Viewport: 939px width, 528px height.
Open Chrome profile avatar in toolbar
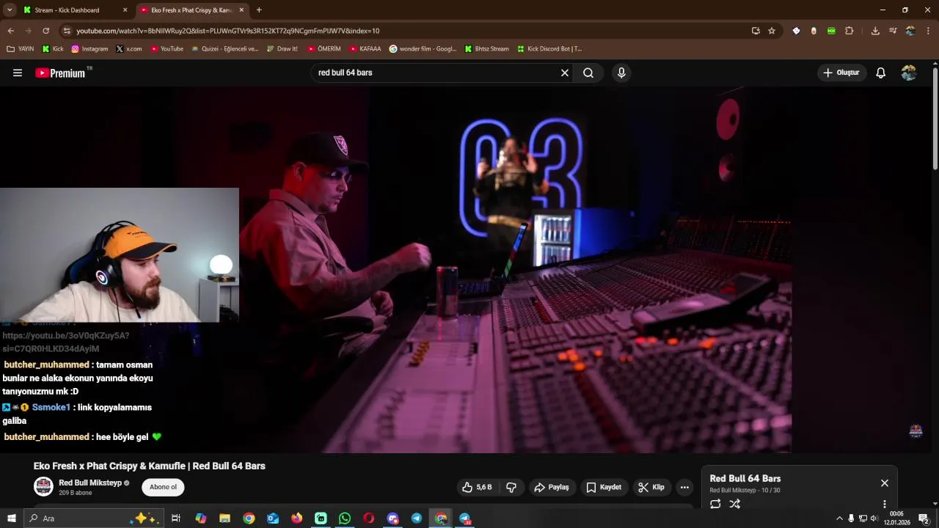pyautogui.click(x=910, y=31)
